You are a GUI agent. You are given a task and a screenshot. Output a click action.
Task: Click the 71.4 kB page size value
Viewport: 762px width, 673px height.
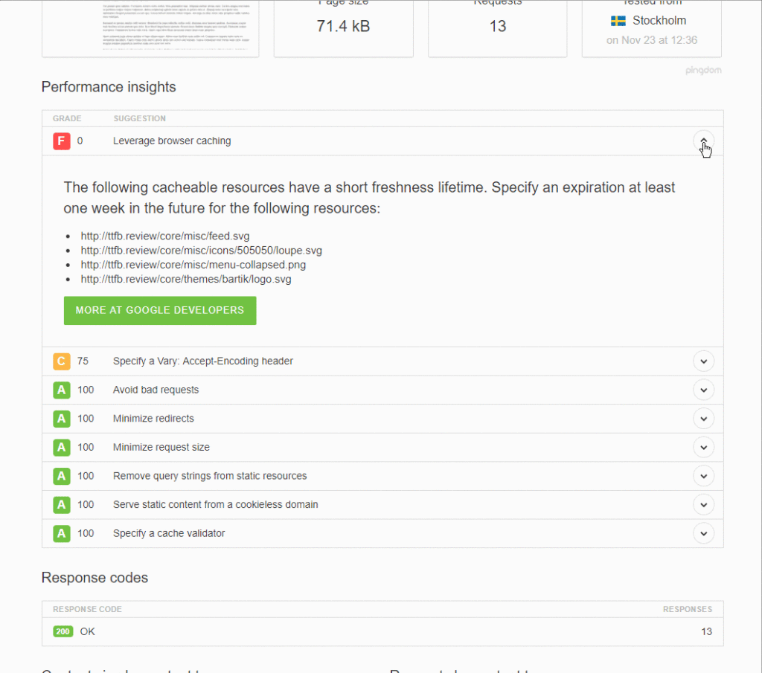click(x=343, y=26)
